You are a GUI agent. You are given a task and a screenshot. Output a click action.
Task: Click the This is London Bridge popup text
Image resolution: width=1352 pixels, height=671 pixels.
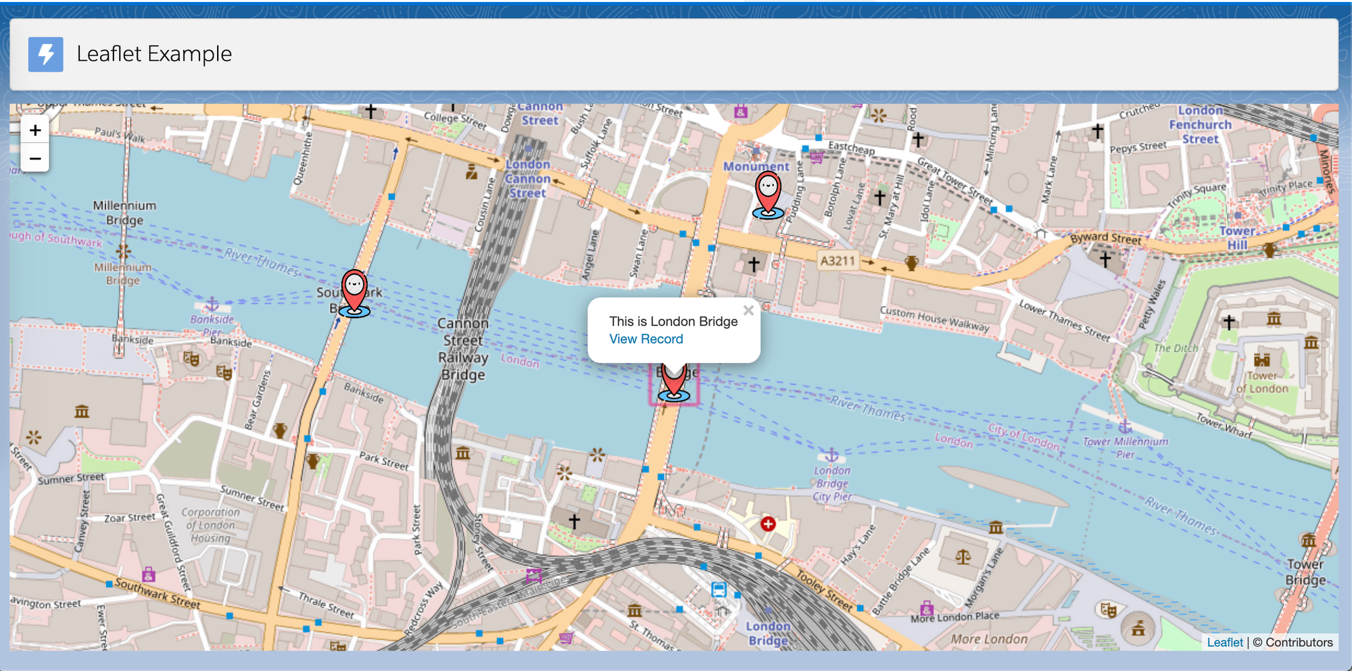pos(673,322)
